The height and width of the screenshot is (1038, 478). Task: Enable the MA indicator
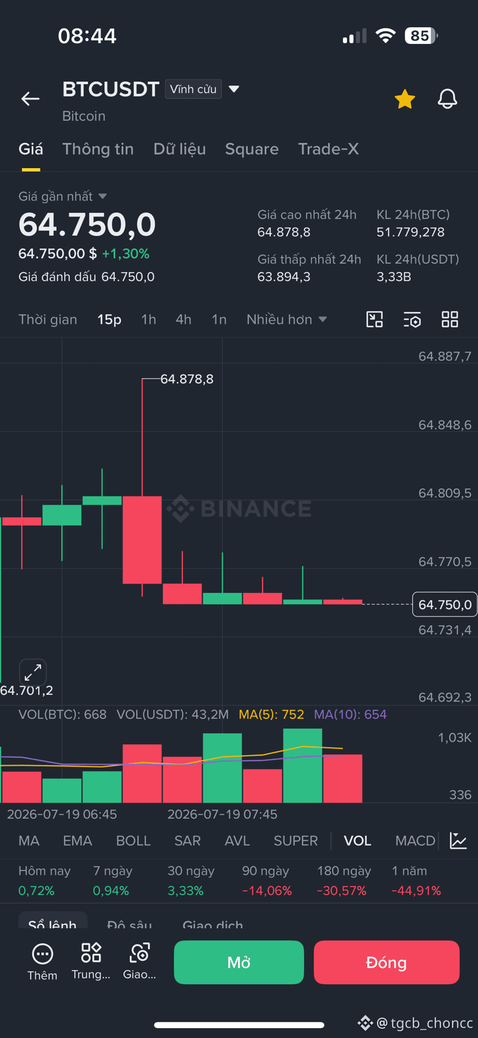(x=29, y=840)
